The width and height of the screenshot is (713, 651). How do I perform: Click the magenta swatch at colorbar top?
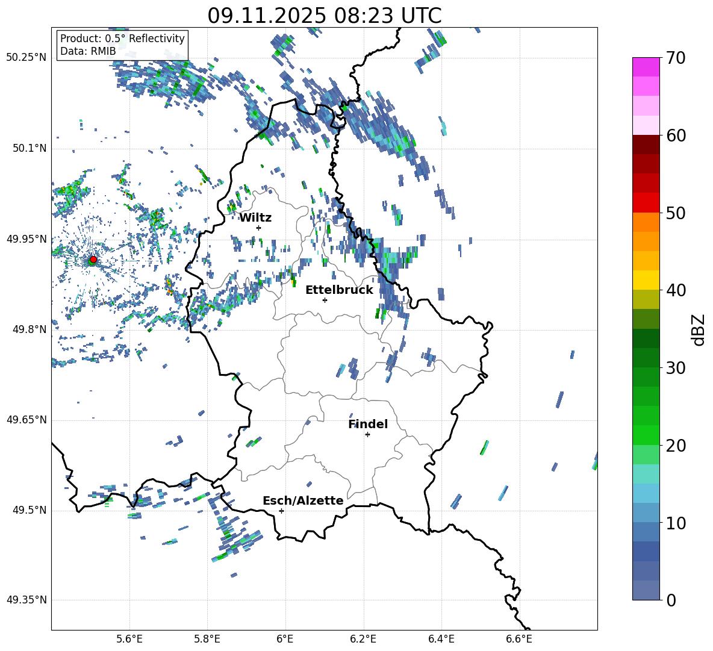pyautogui.click(x=646, y=67)
